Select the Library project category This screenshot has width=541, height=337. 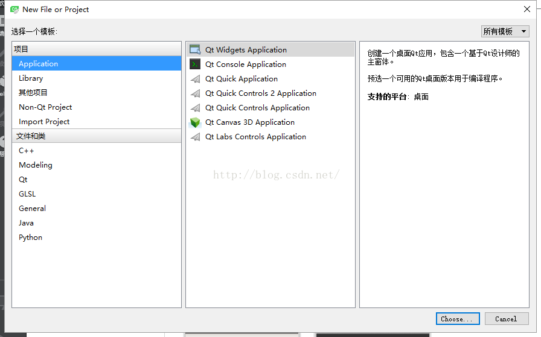point(97,78)
